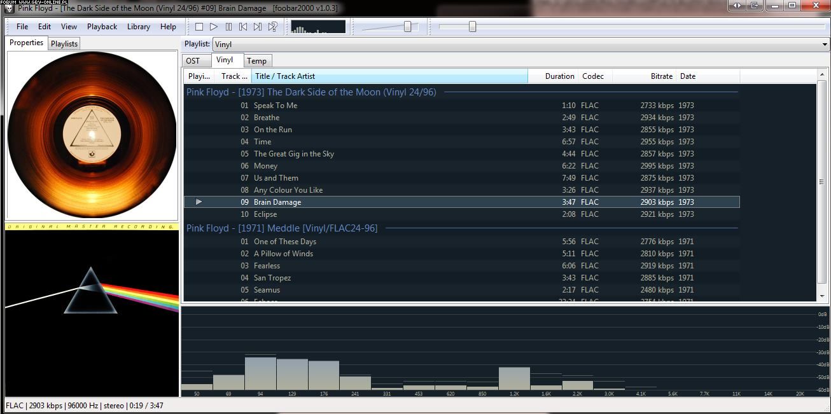Select track Fearless

[462, 266]
